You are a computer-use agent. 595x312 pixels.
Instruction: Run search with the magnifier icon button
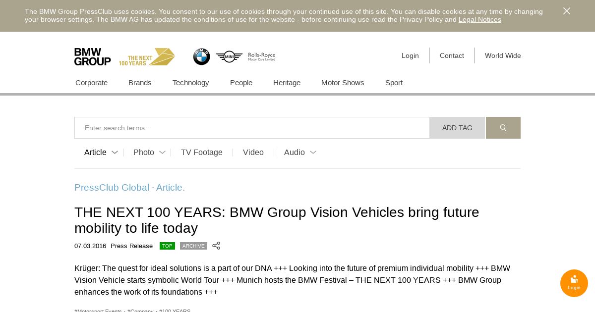503,128
